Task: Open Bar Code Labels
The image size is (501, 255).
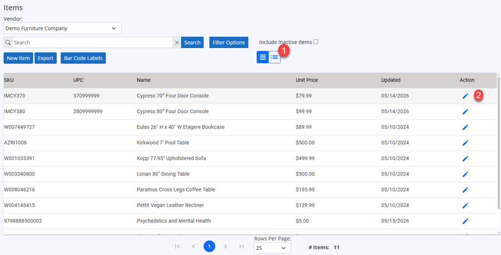Action: click(x=83, y=58)
